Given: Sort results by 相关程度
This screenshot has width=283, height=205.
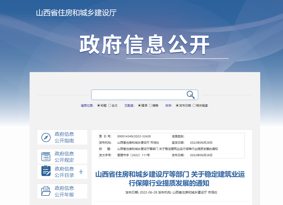Looking at the screenshot, I should tap(194, 105).
